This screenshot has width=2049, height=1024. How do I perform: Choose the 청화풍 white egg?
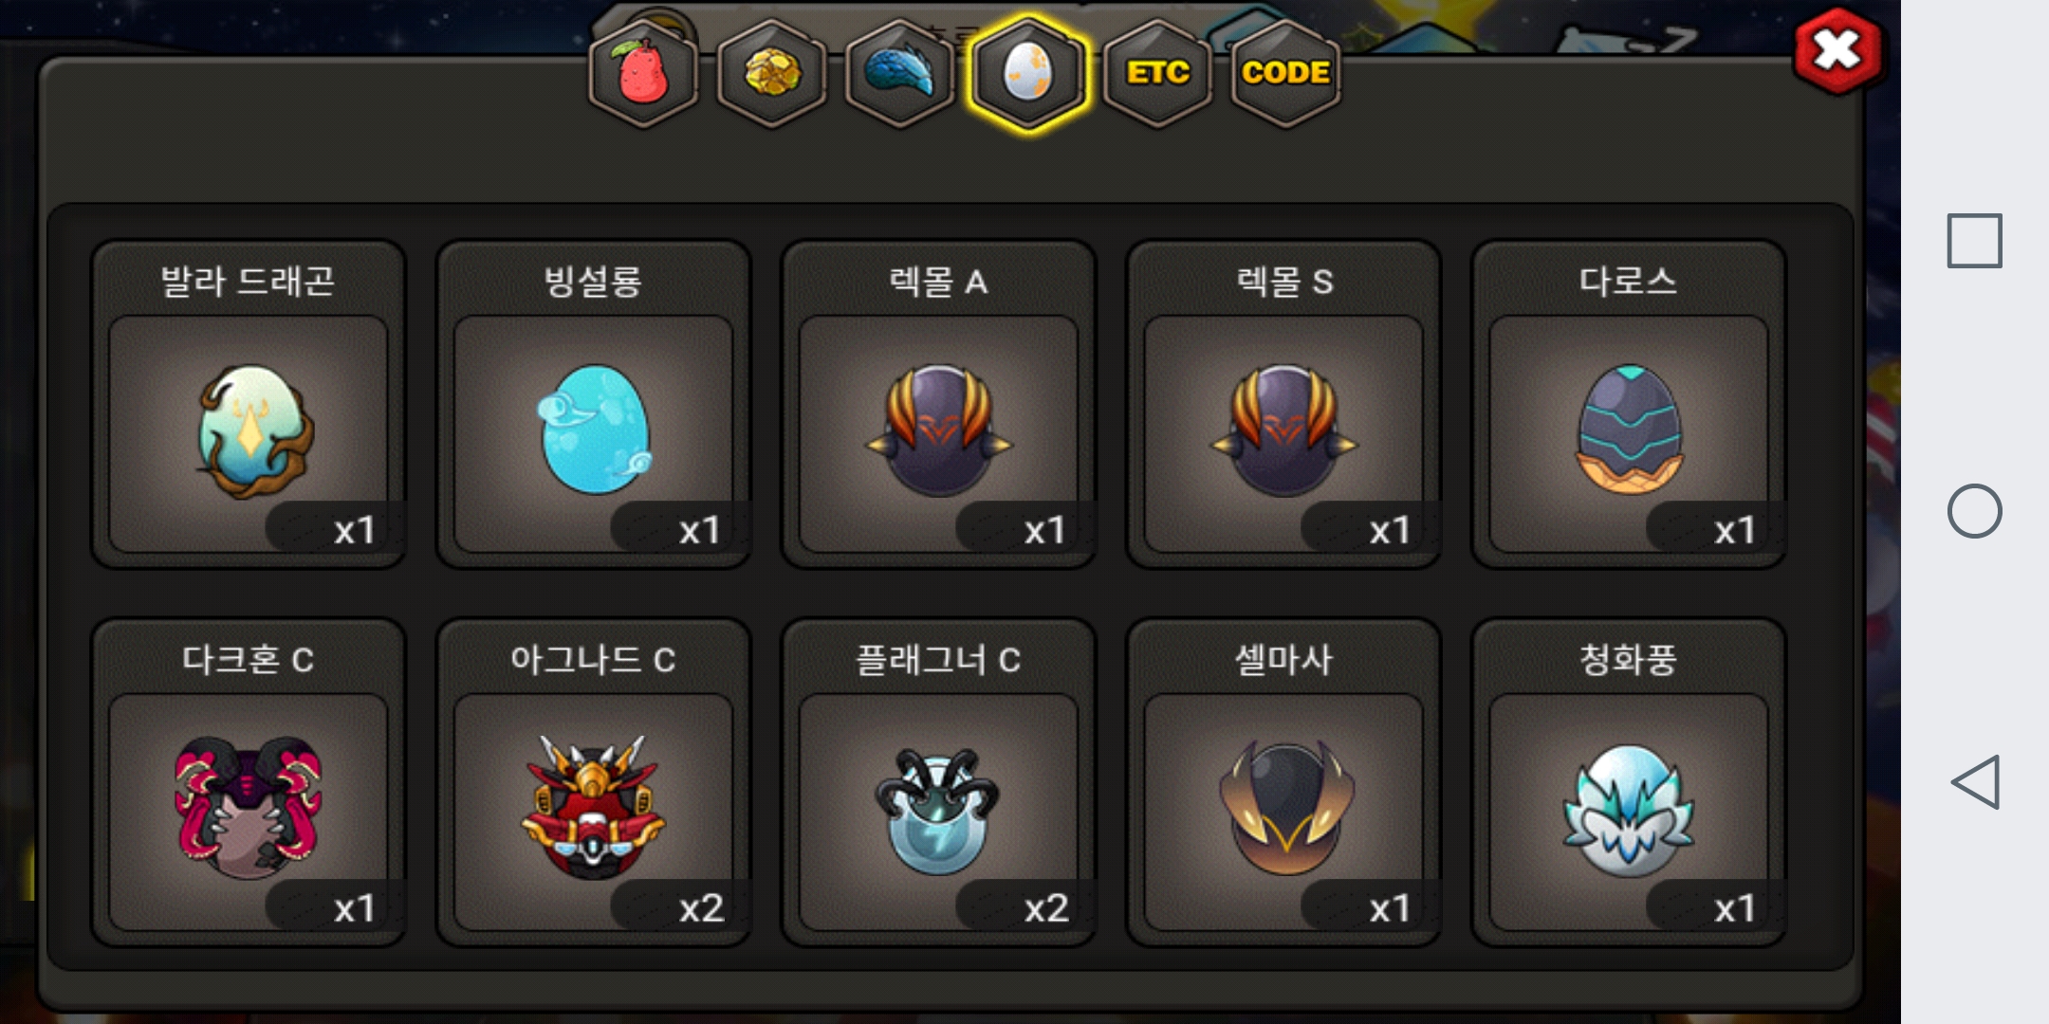click(x=1629, y=782)
